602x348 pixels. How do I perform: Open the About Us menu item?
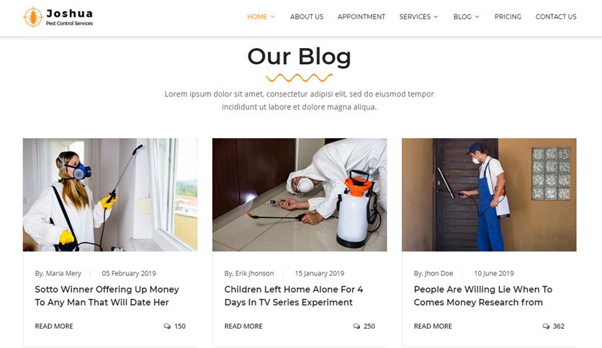[x=307, y=17]
